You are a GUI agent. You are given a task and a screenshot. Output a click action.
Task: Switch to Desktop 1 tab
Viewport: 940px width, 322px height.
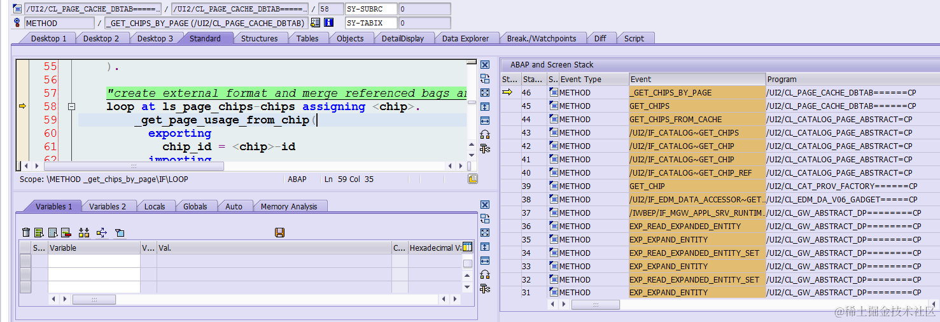[49, 38]
